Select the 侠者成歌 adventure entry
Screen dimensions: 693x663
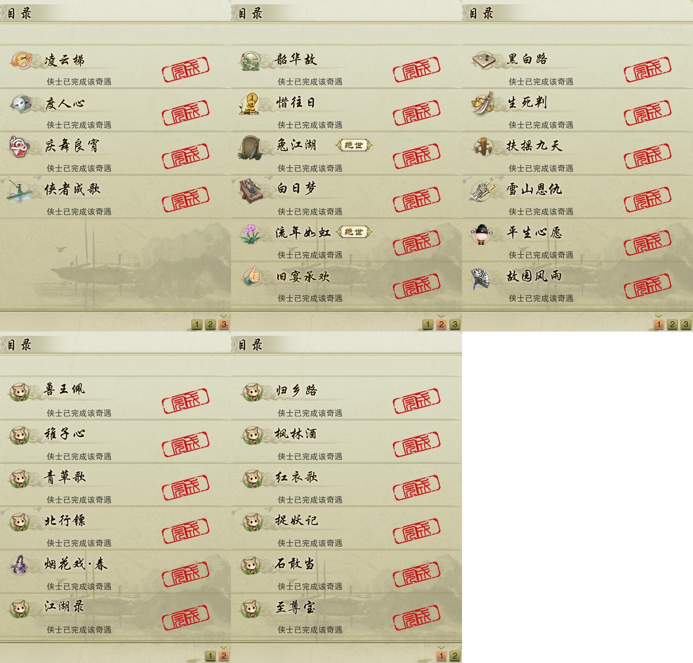[115, 197]
